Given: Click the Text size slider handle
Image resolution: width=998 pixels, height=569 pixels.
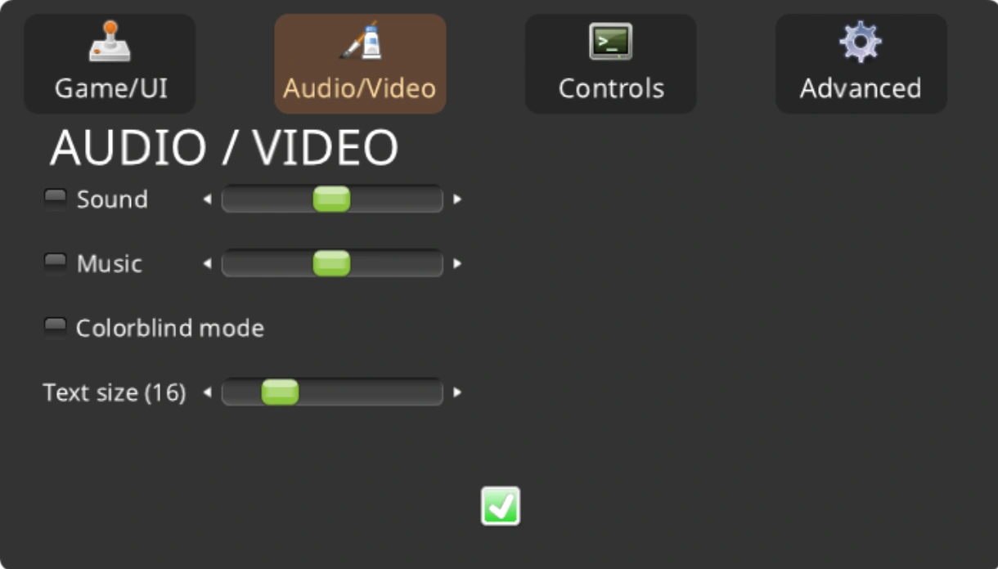Looking at the screenshot, I should click(x=280, y=392).
